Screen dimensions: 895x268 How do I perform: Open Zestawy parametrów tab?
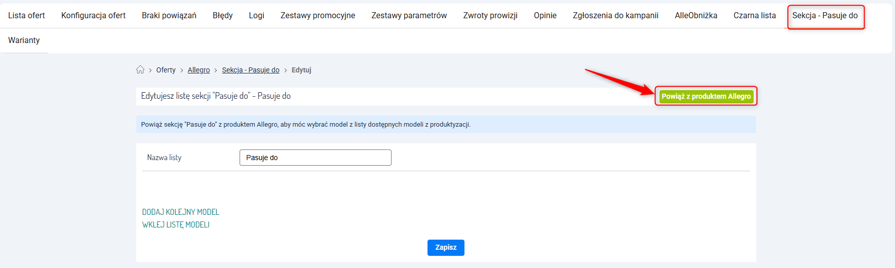coord(409,16)
